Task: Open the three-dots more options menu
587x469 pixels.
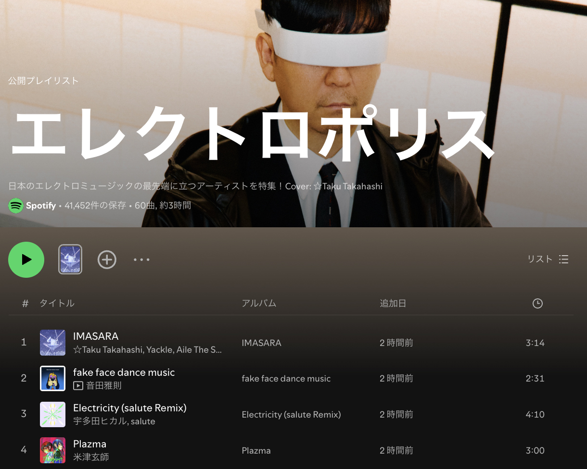Action: click(141, 259)
